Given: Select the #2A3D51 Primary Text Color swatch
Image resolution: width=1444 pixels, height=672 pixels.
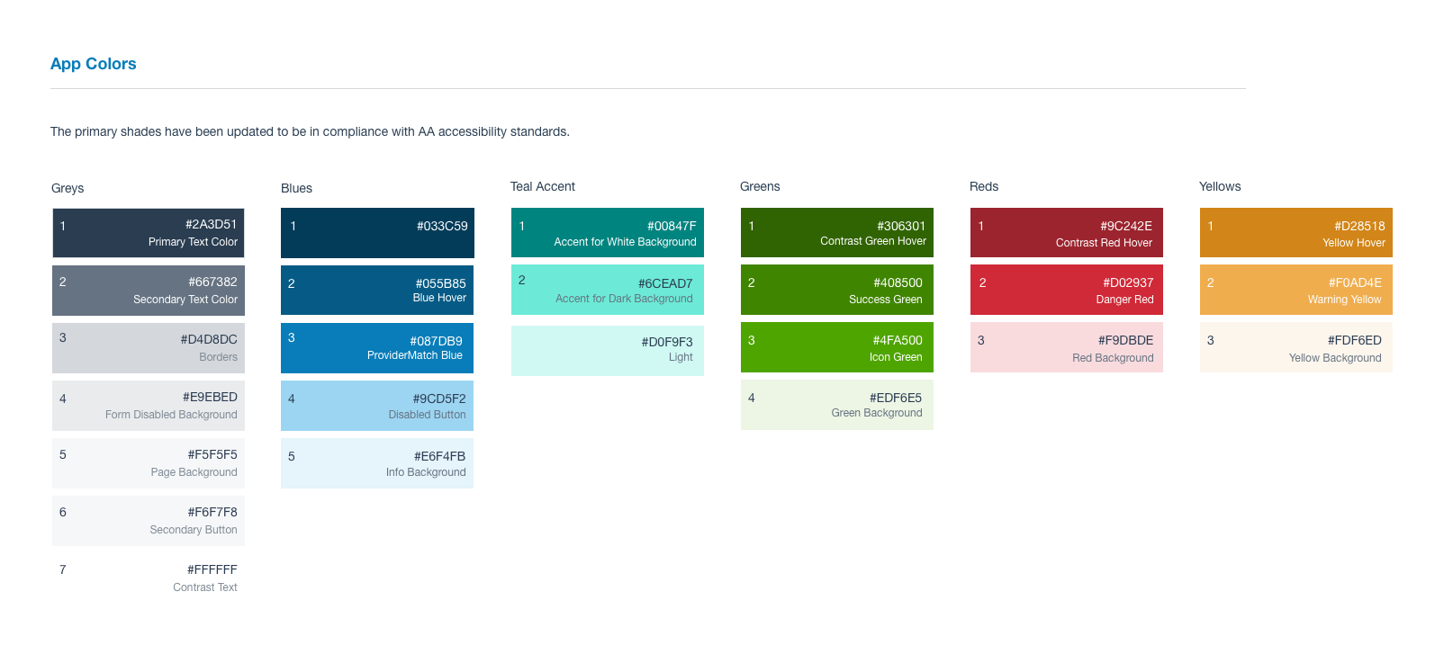Looking at the screenshot, I should [x=149, y=233].
